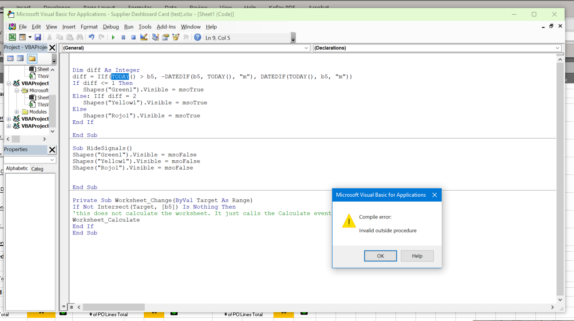
Task: Open Project Explorer from toolbar icon
Action: (x=155, y=37)
